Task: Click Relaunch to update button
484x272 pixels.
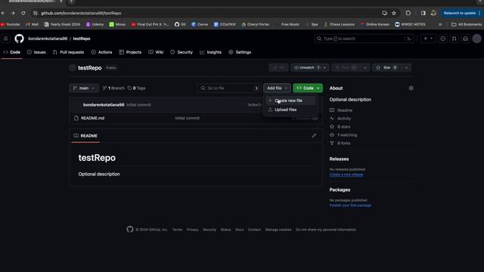Action: click(461, 13)
